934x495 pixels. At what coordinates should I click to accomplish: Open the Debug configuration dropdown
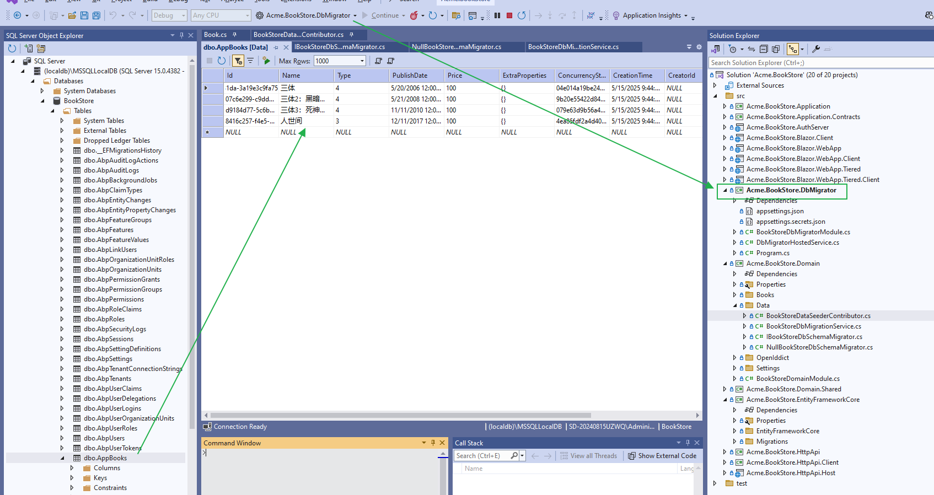[x=169, y=15]
